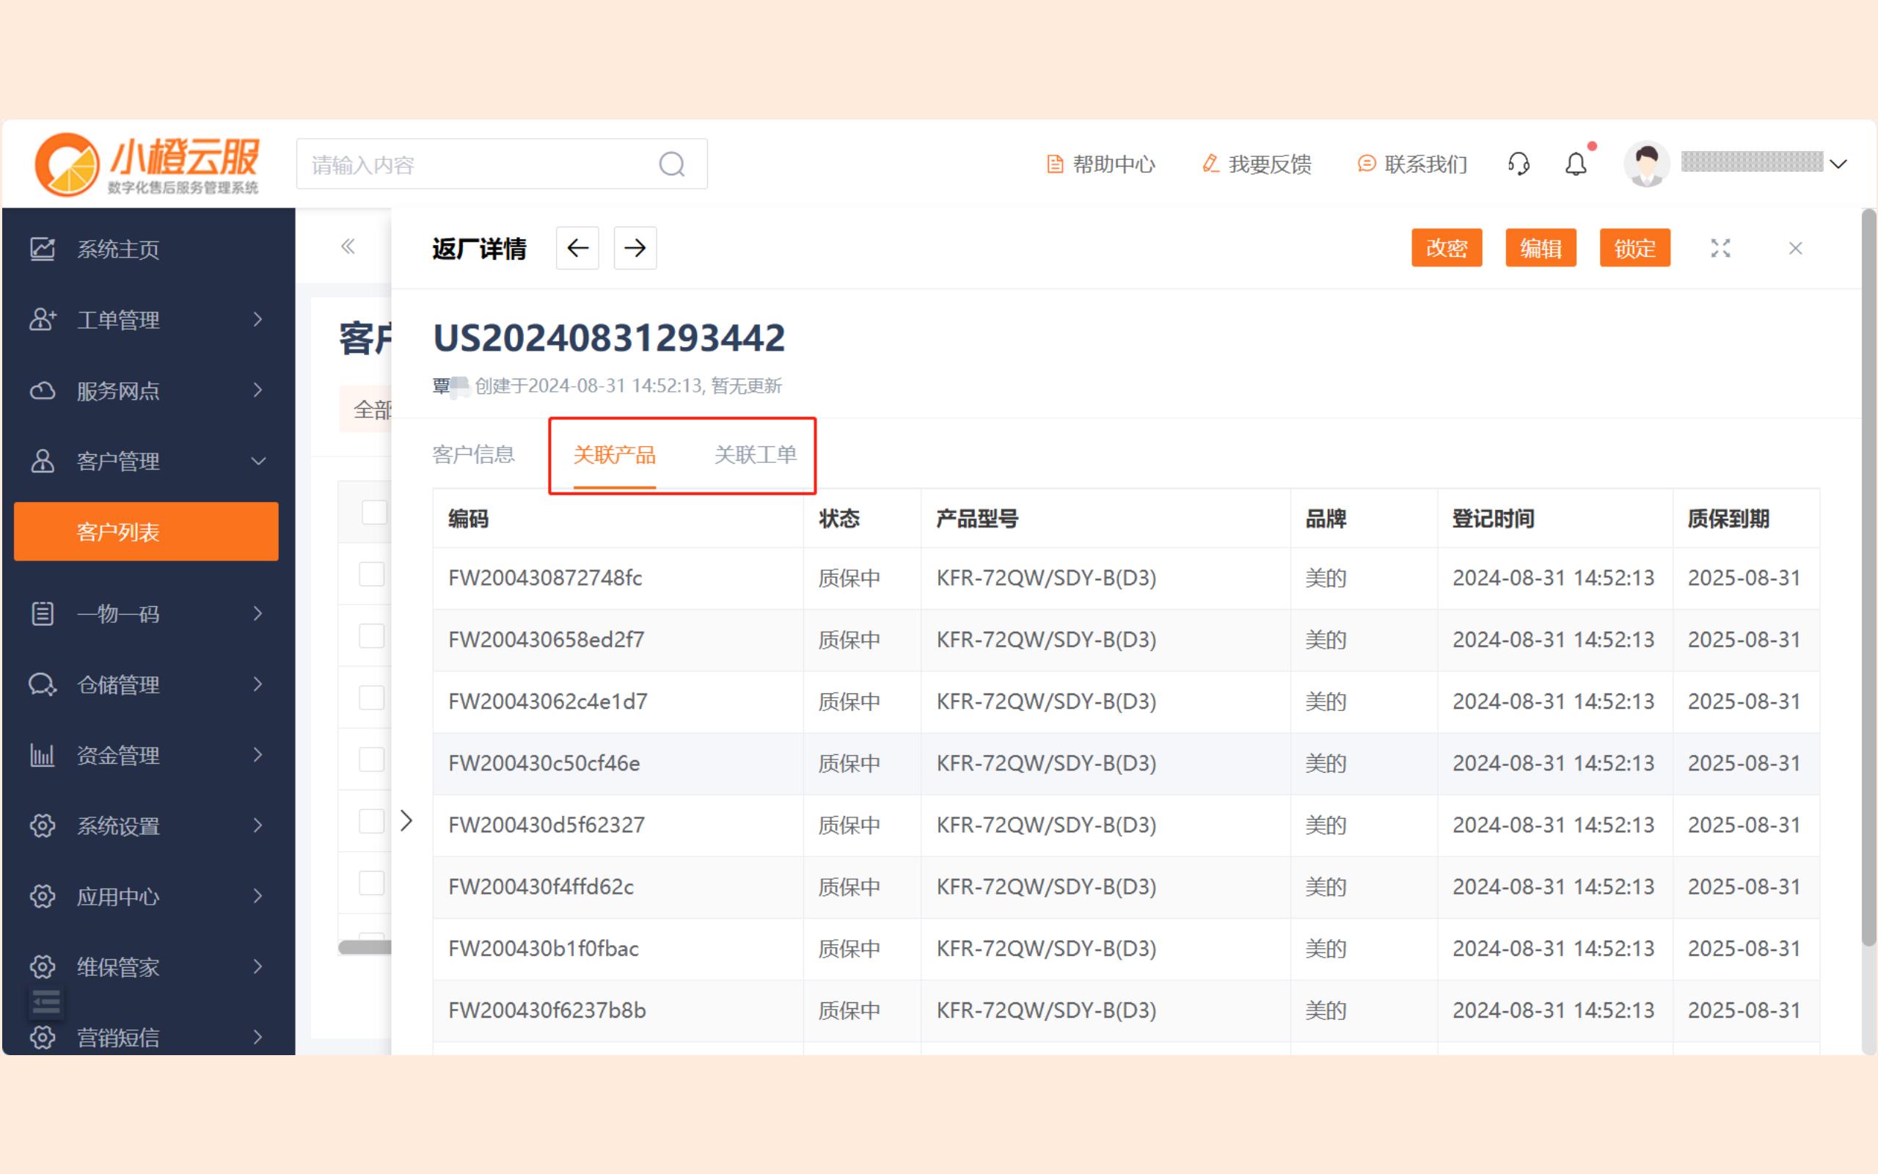The height and width of the screenshot is (1174, 1878).
Task: Expand detail panel to fullscreen
Action: coord(1720,249)
